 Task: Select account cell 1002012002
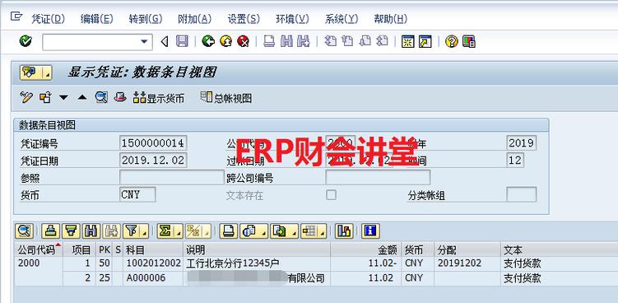pos(154,263)
